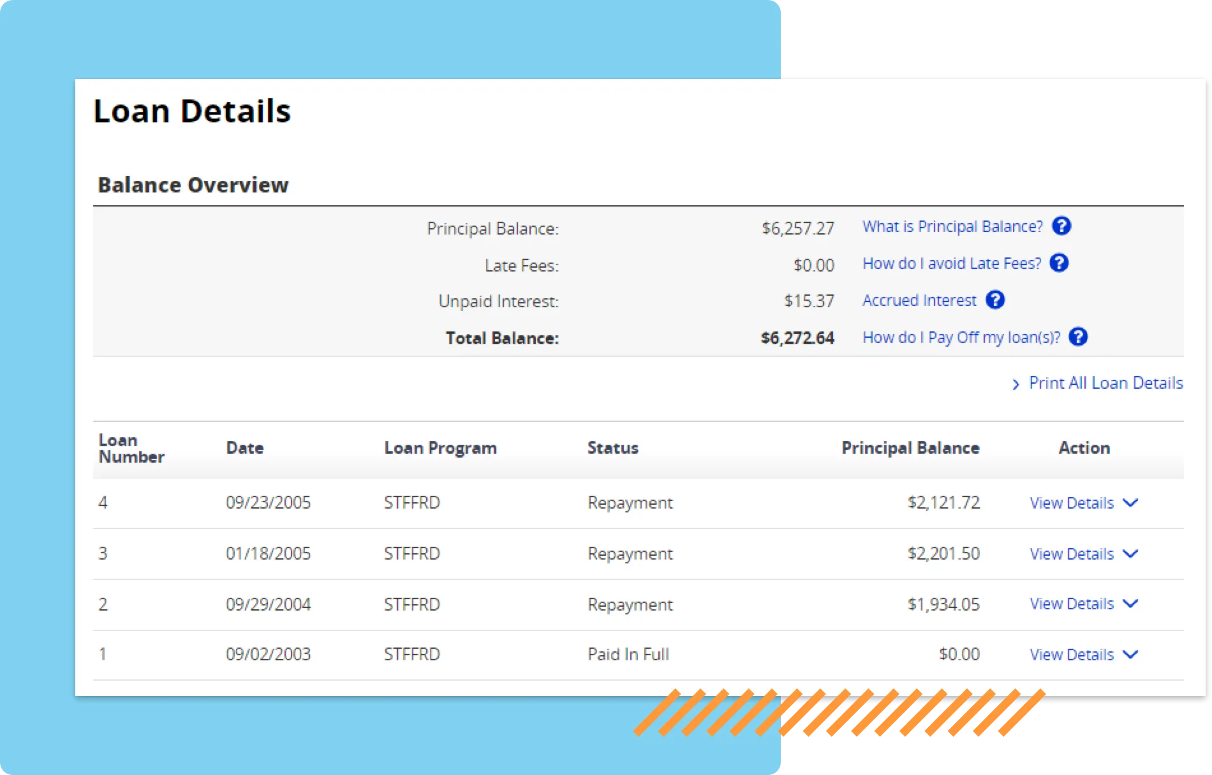The width and height of the screenshot is (1212, 775).
Task: Expand the chevron for loan number 4
Action: tap(1130, 503)
